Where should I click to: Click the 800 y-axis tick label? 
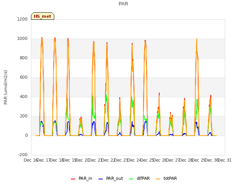point(24,58)
